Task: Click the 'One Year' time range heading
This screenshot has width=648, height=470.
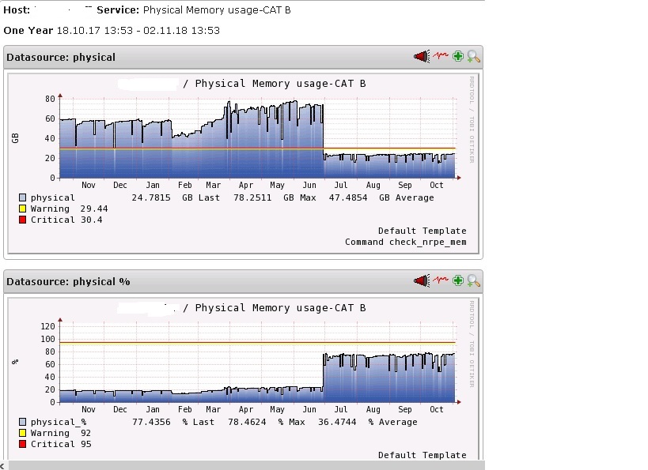Action: pyautogui.click(x=28, y=30)
